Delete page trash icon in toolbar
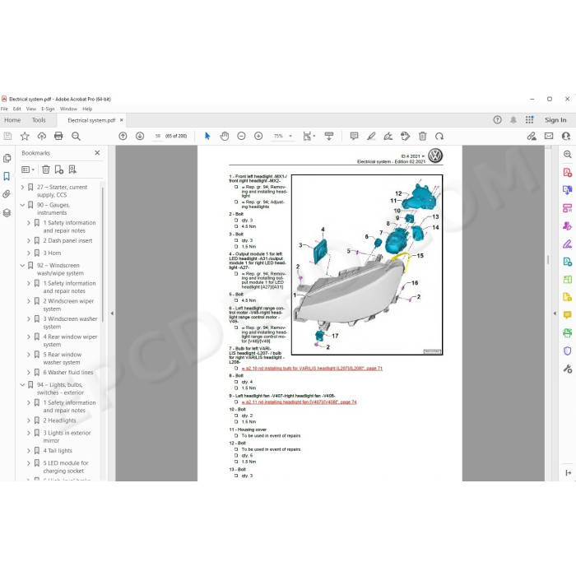576x576 pixels. coord(422,137)
